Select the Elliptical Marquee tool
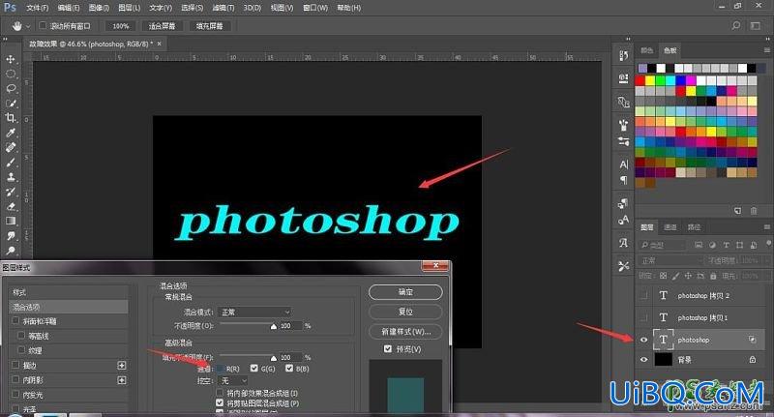The height and width of the screenshot is (417, 774). pos(11,74)
